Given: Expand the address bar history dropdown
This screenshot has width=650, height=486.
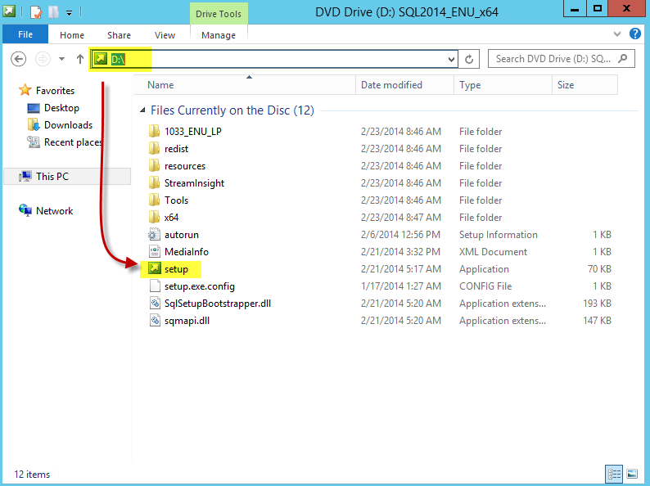Looking at the screenshot, I should tap(451, 59).
